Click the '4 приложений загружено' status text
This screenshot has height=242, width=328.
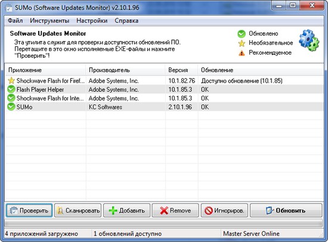(41, 234)
